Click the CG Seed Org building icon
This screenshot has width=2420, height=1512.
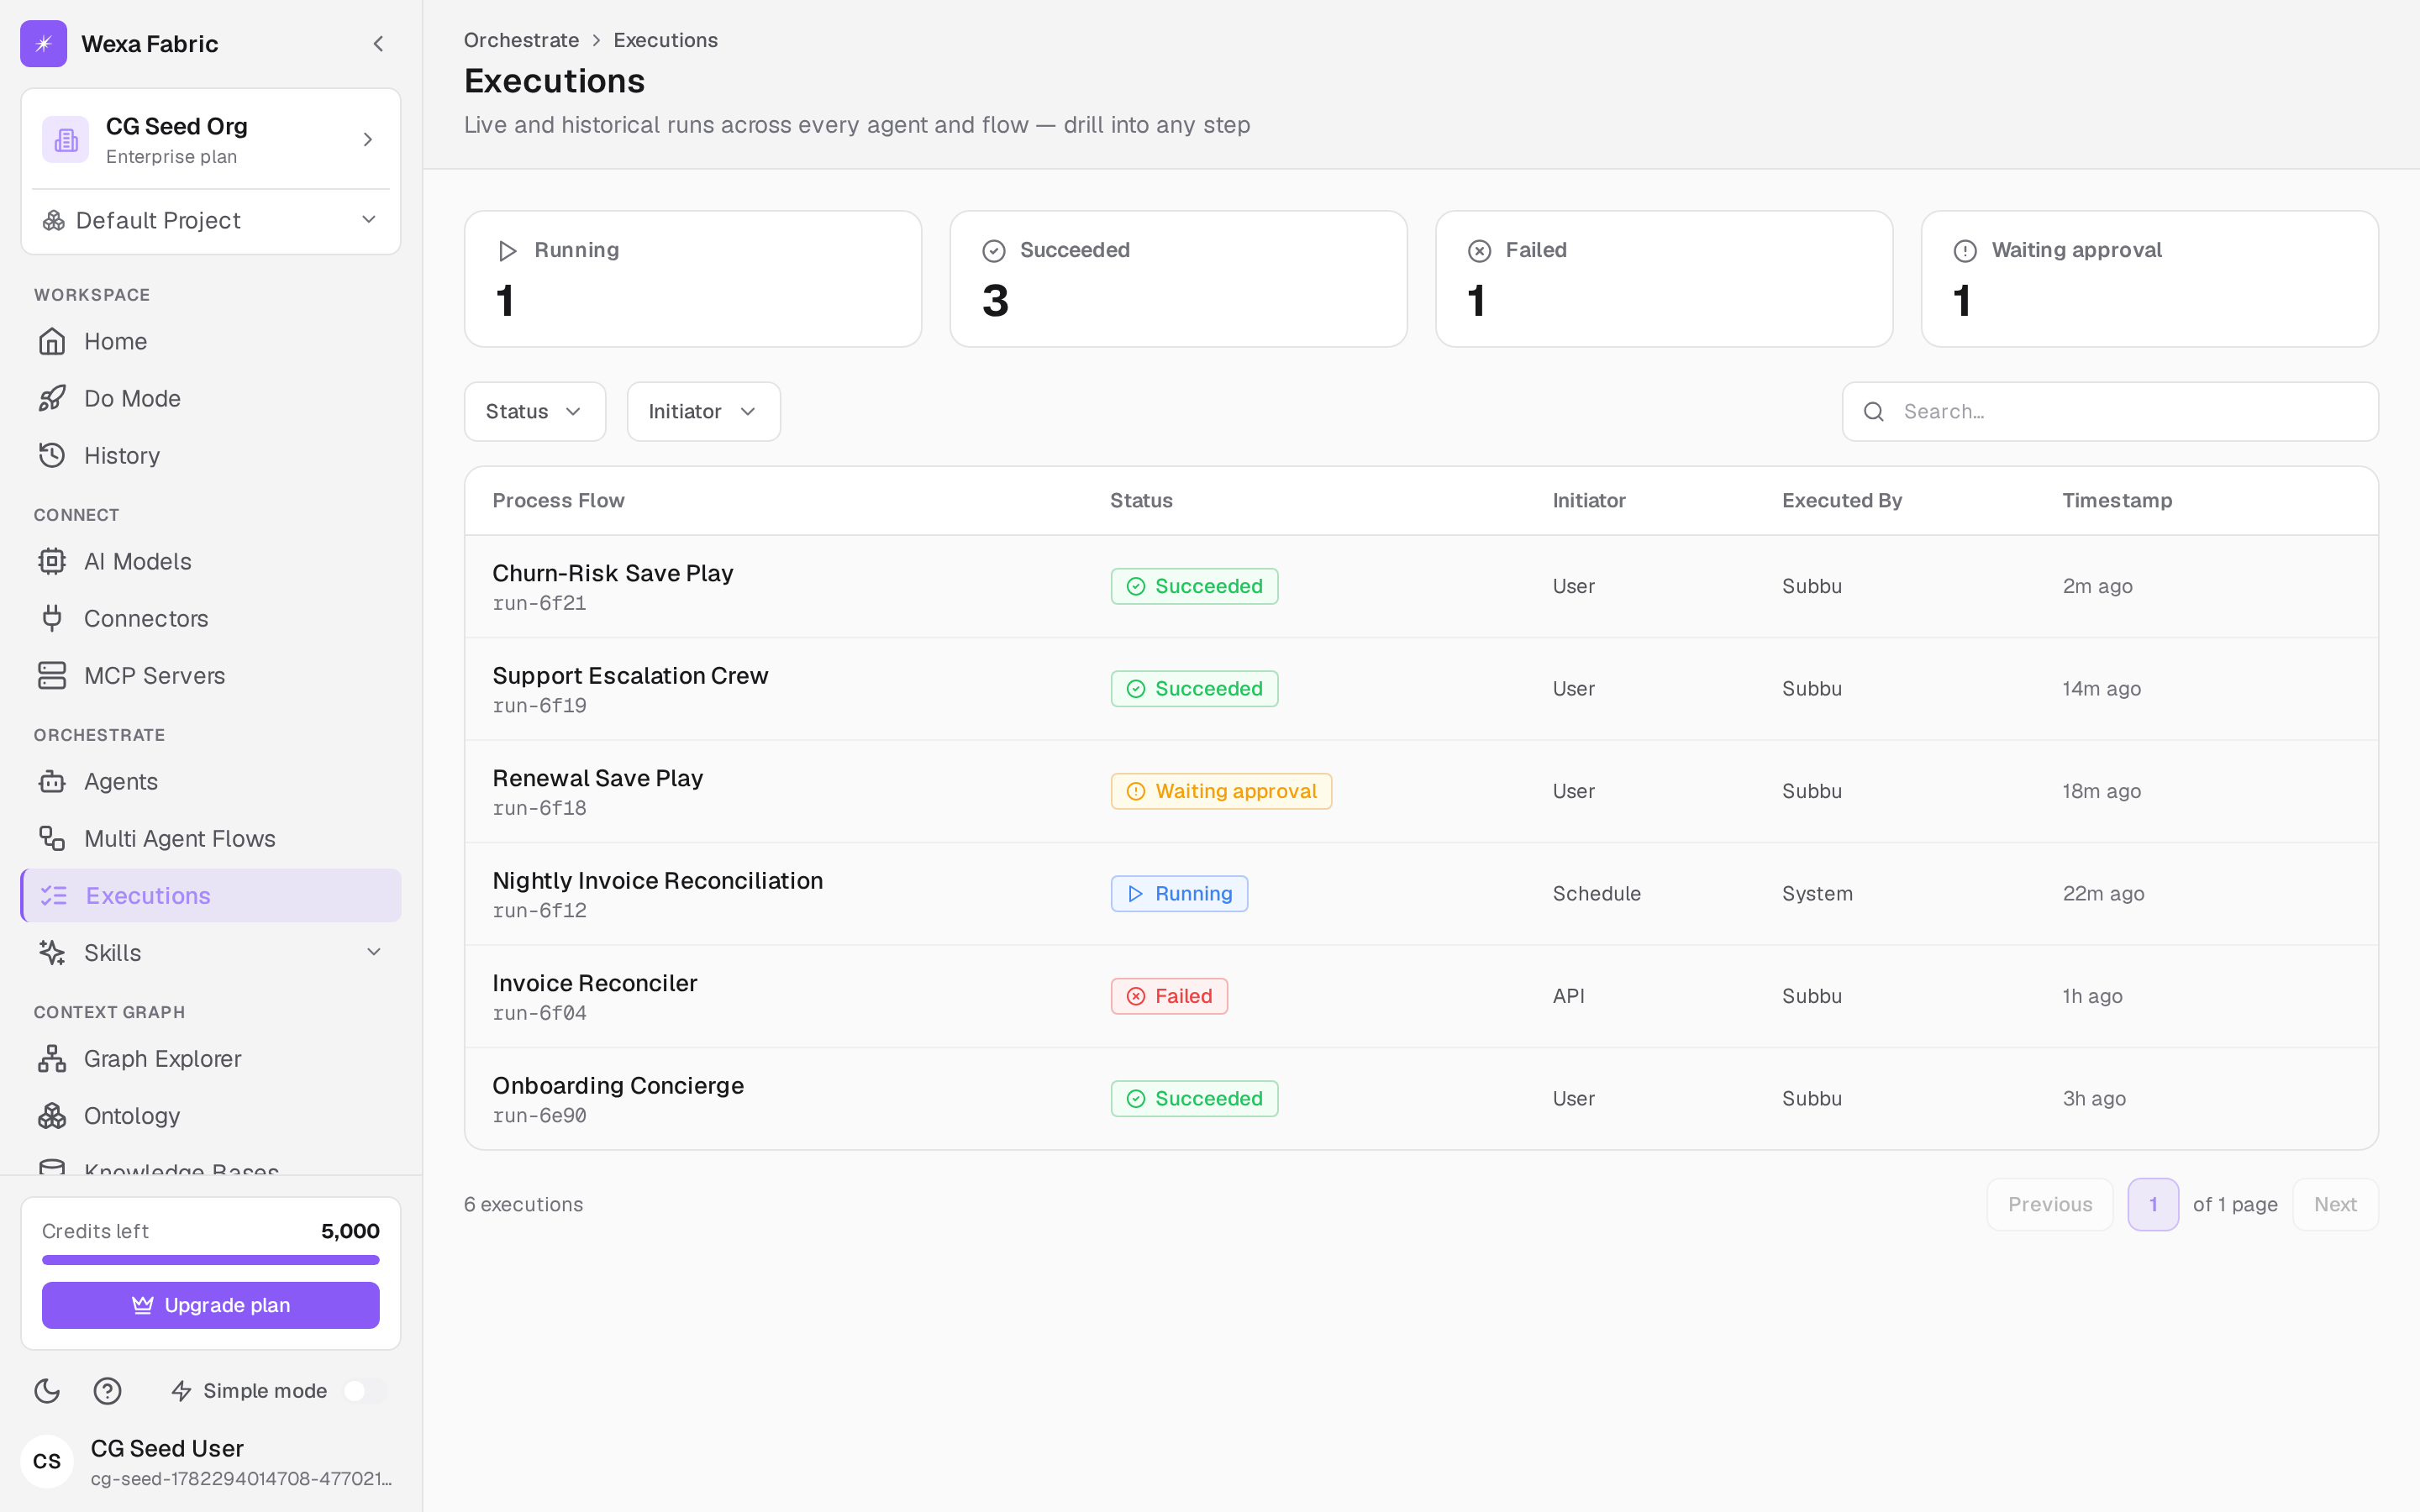coord(66,140)
